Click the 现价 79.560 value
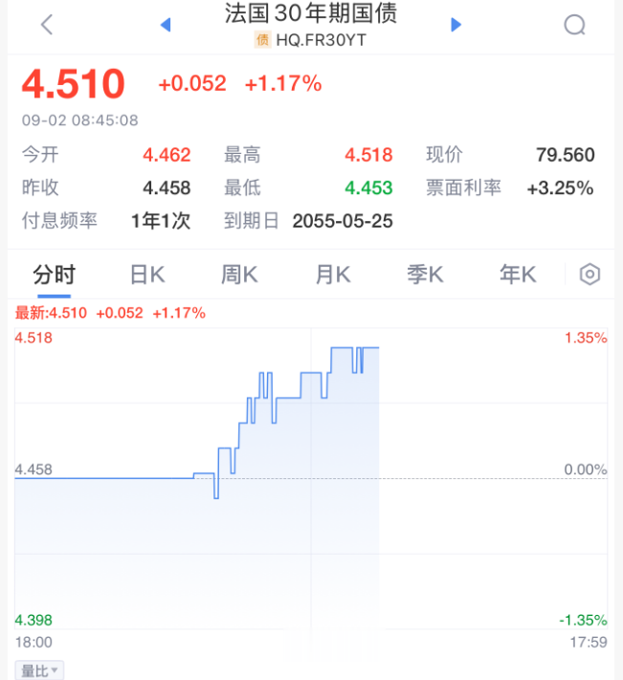Viewport: 623px width, 680px height. pyautogui.click(x=565, y=155)
